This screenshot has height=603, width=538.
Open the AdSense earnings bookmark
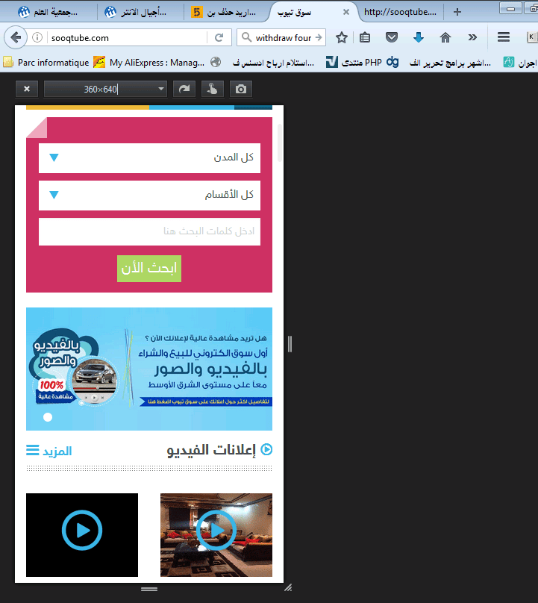(262, 62)
